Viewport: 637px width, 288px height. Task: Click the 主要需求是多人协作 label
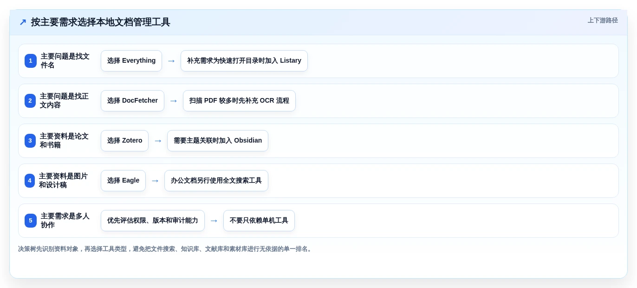click(x=65, y=221)
